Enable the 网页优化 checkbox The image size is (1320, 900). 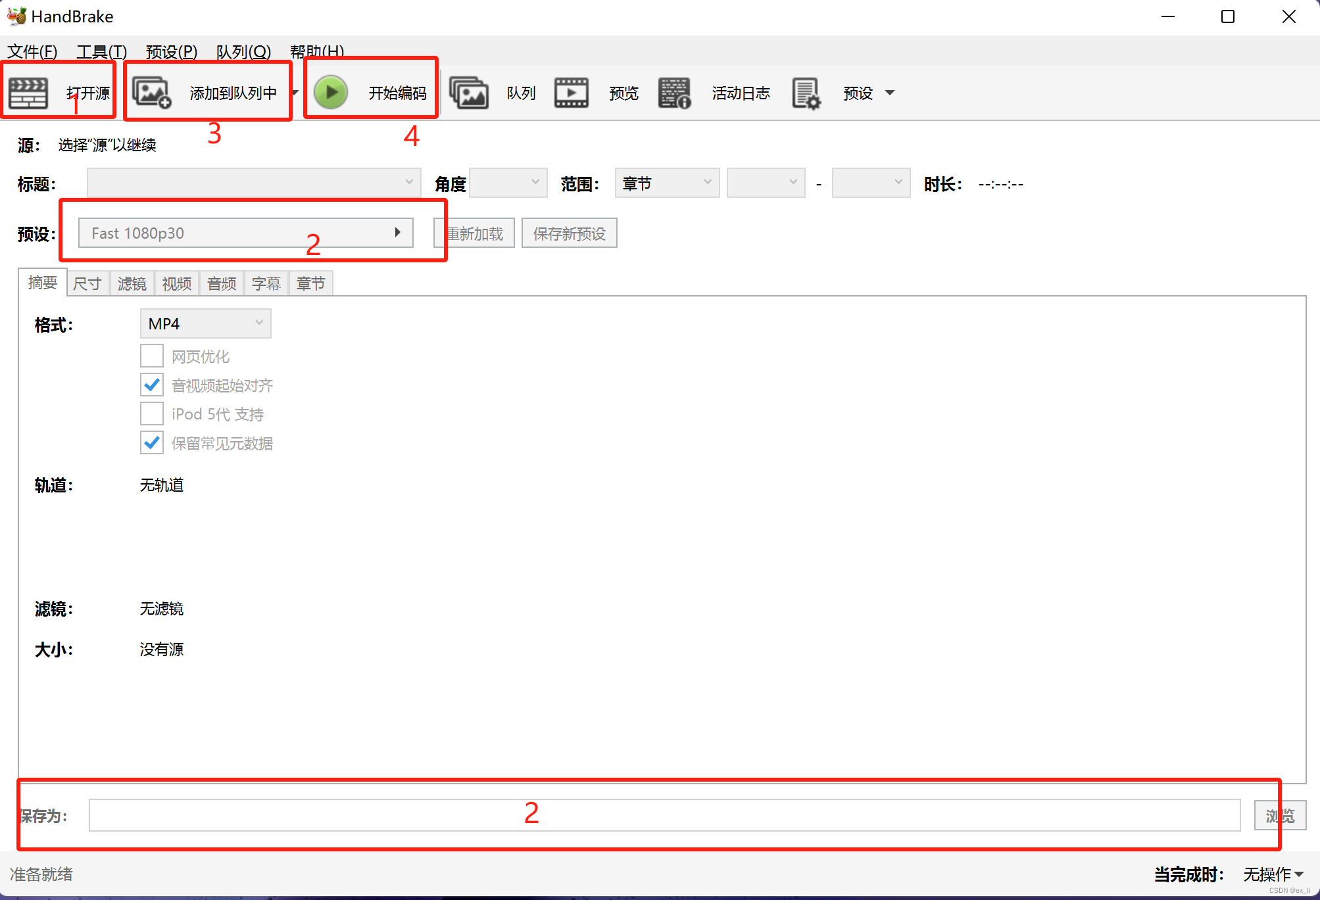coord(152,356)
